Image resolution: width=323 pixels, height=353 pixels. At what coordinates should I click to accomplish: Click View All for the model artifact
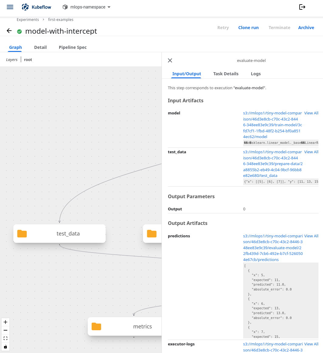coord(311,113)
